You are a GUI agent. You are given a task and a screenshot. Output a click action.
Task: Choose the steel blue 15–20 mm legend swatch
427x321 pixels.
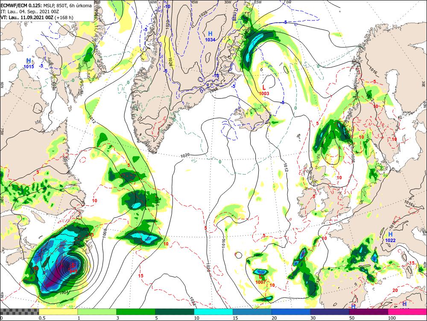tap(252, 312)
